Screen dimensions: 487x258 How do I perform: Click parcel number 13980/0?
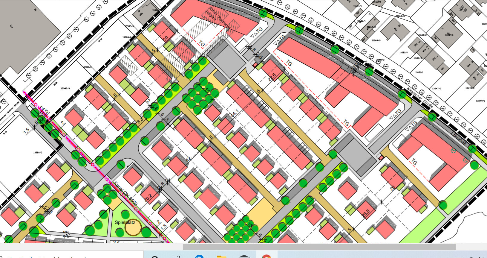click(x=38, y=153)
